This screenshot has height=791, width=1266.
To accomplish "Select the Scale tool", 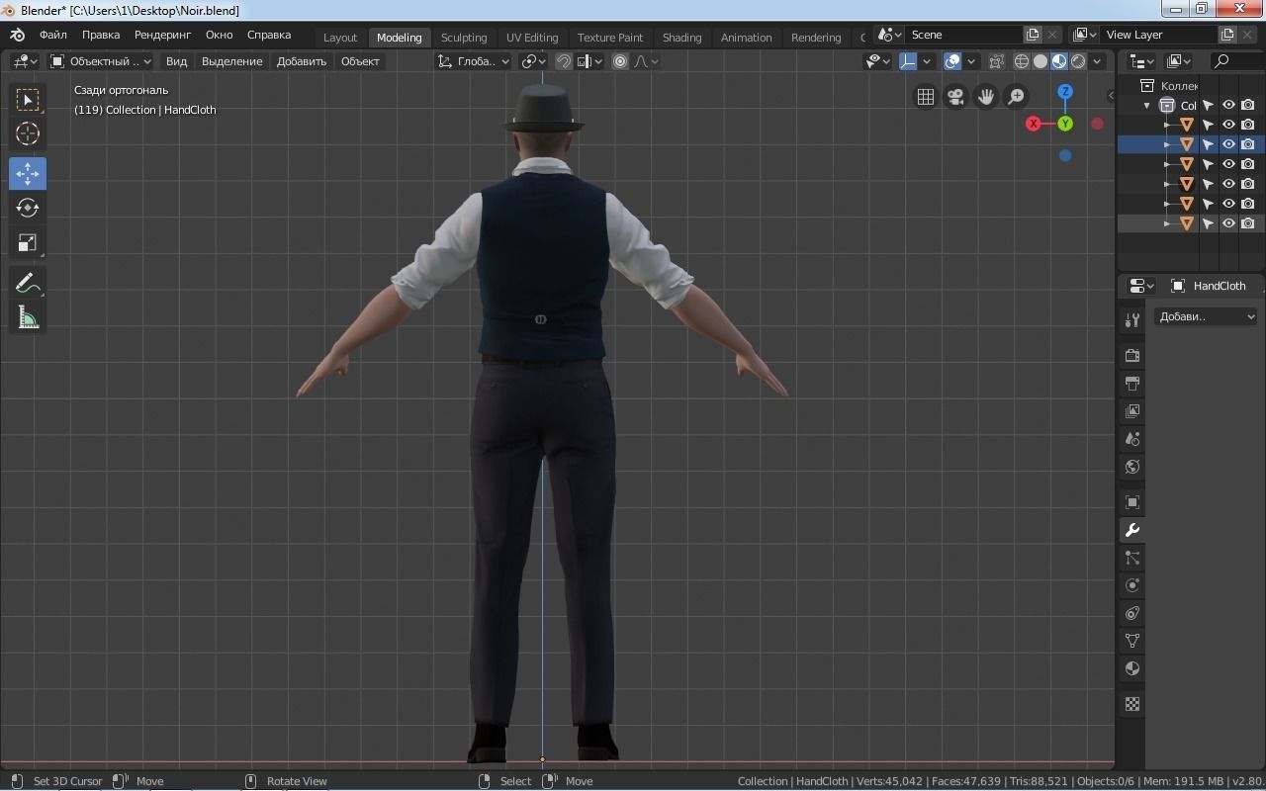I will (x=28, y=242).
